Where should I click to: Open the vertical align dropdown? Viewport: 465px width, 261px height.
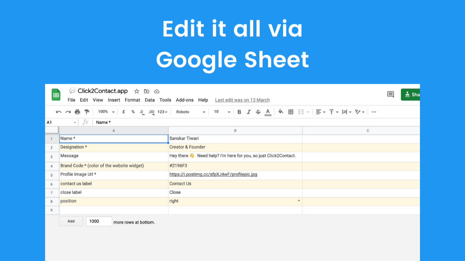(x=333, y=112)
